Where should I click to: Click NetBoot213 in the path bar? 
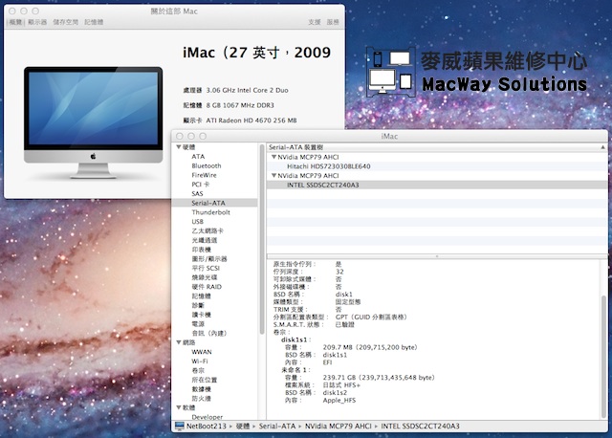[x=207, y=426]
